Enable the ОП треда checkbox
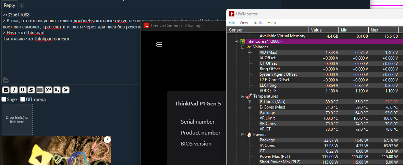 click(x=23, y=99)
